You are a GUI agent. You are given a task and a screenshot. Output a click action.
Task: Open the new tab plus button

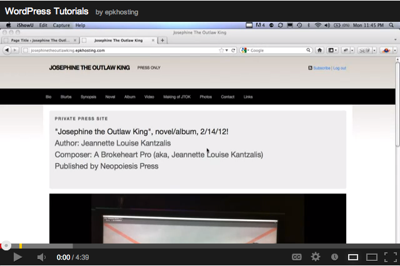tap(162, 40)
